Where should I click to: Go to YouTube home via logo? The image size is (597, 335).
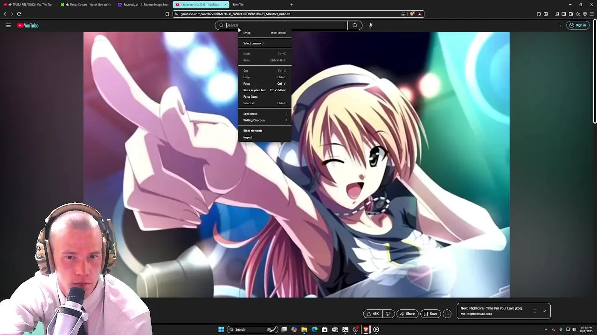(x=28, y=25)
